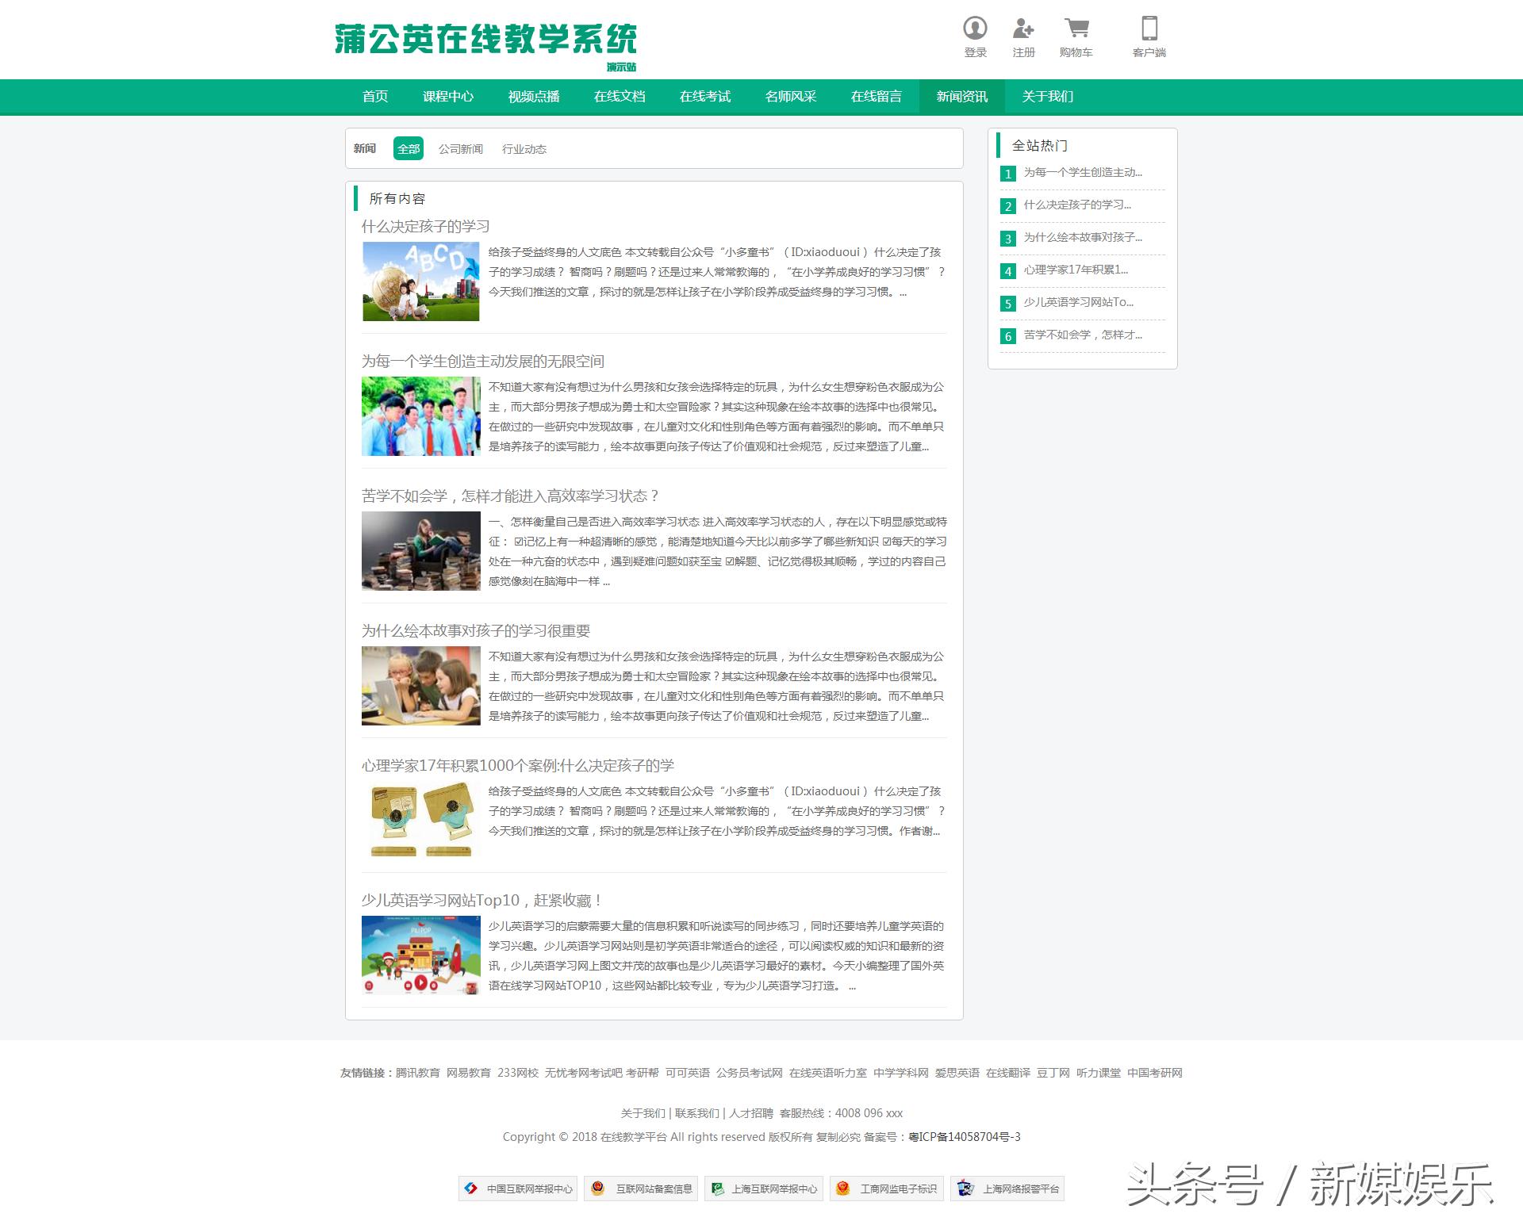
Task: Open the 课程中心 navigation menu
Action: coord(449,97)
